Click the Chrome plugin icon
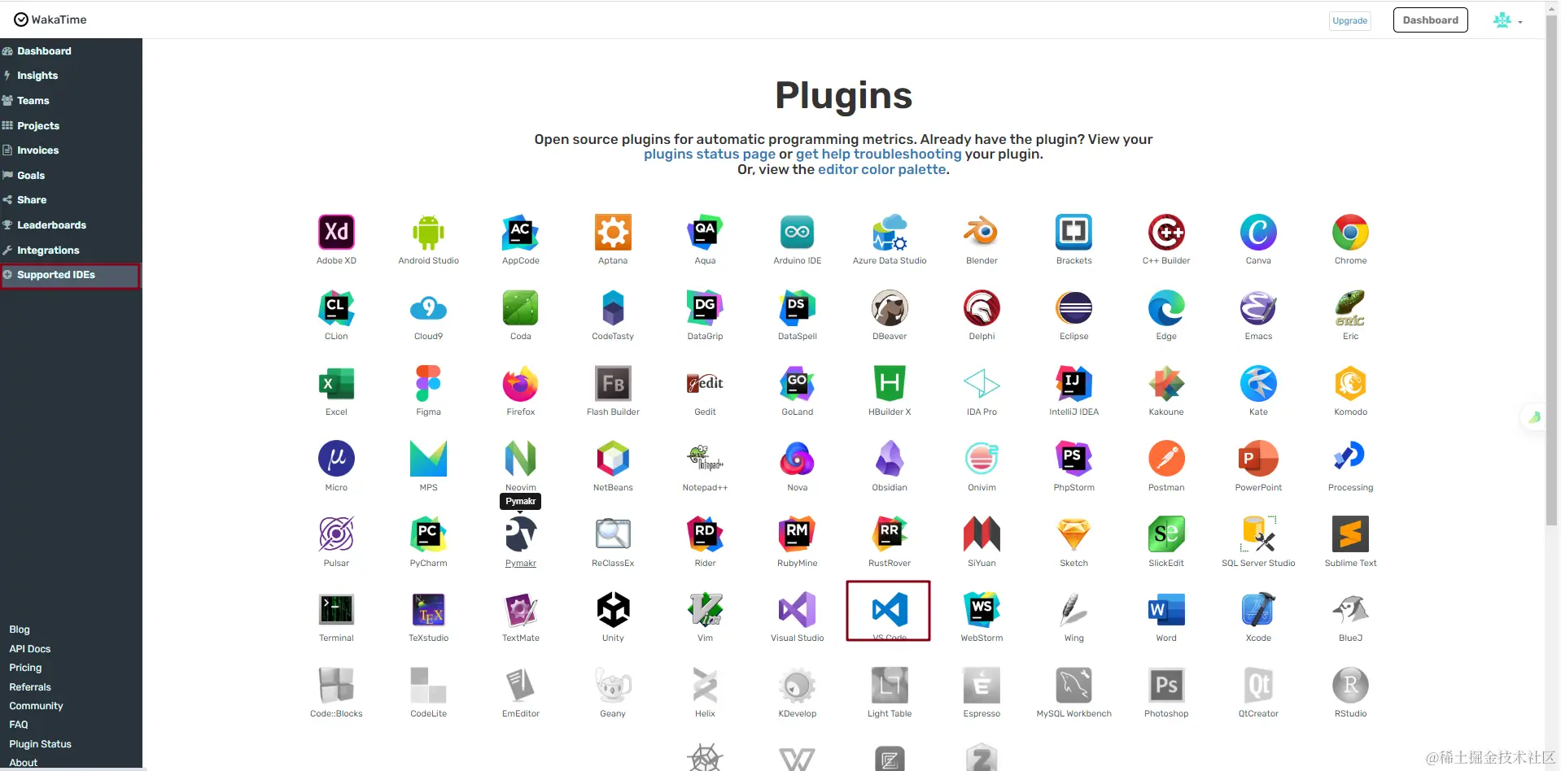 (1350, 233)
